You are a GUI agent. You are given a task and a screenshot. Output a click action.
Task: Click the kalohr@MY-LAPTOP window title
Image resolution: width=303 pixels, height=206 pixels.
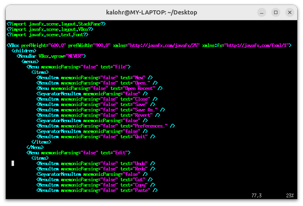[151, 12]
